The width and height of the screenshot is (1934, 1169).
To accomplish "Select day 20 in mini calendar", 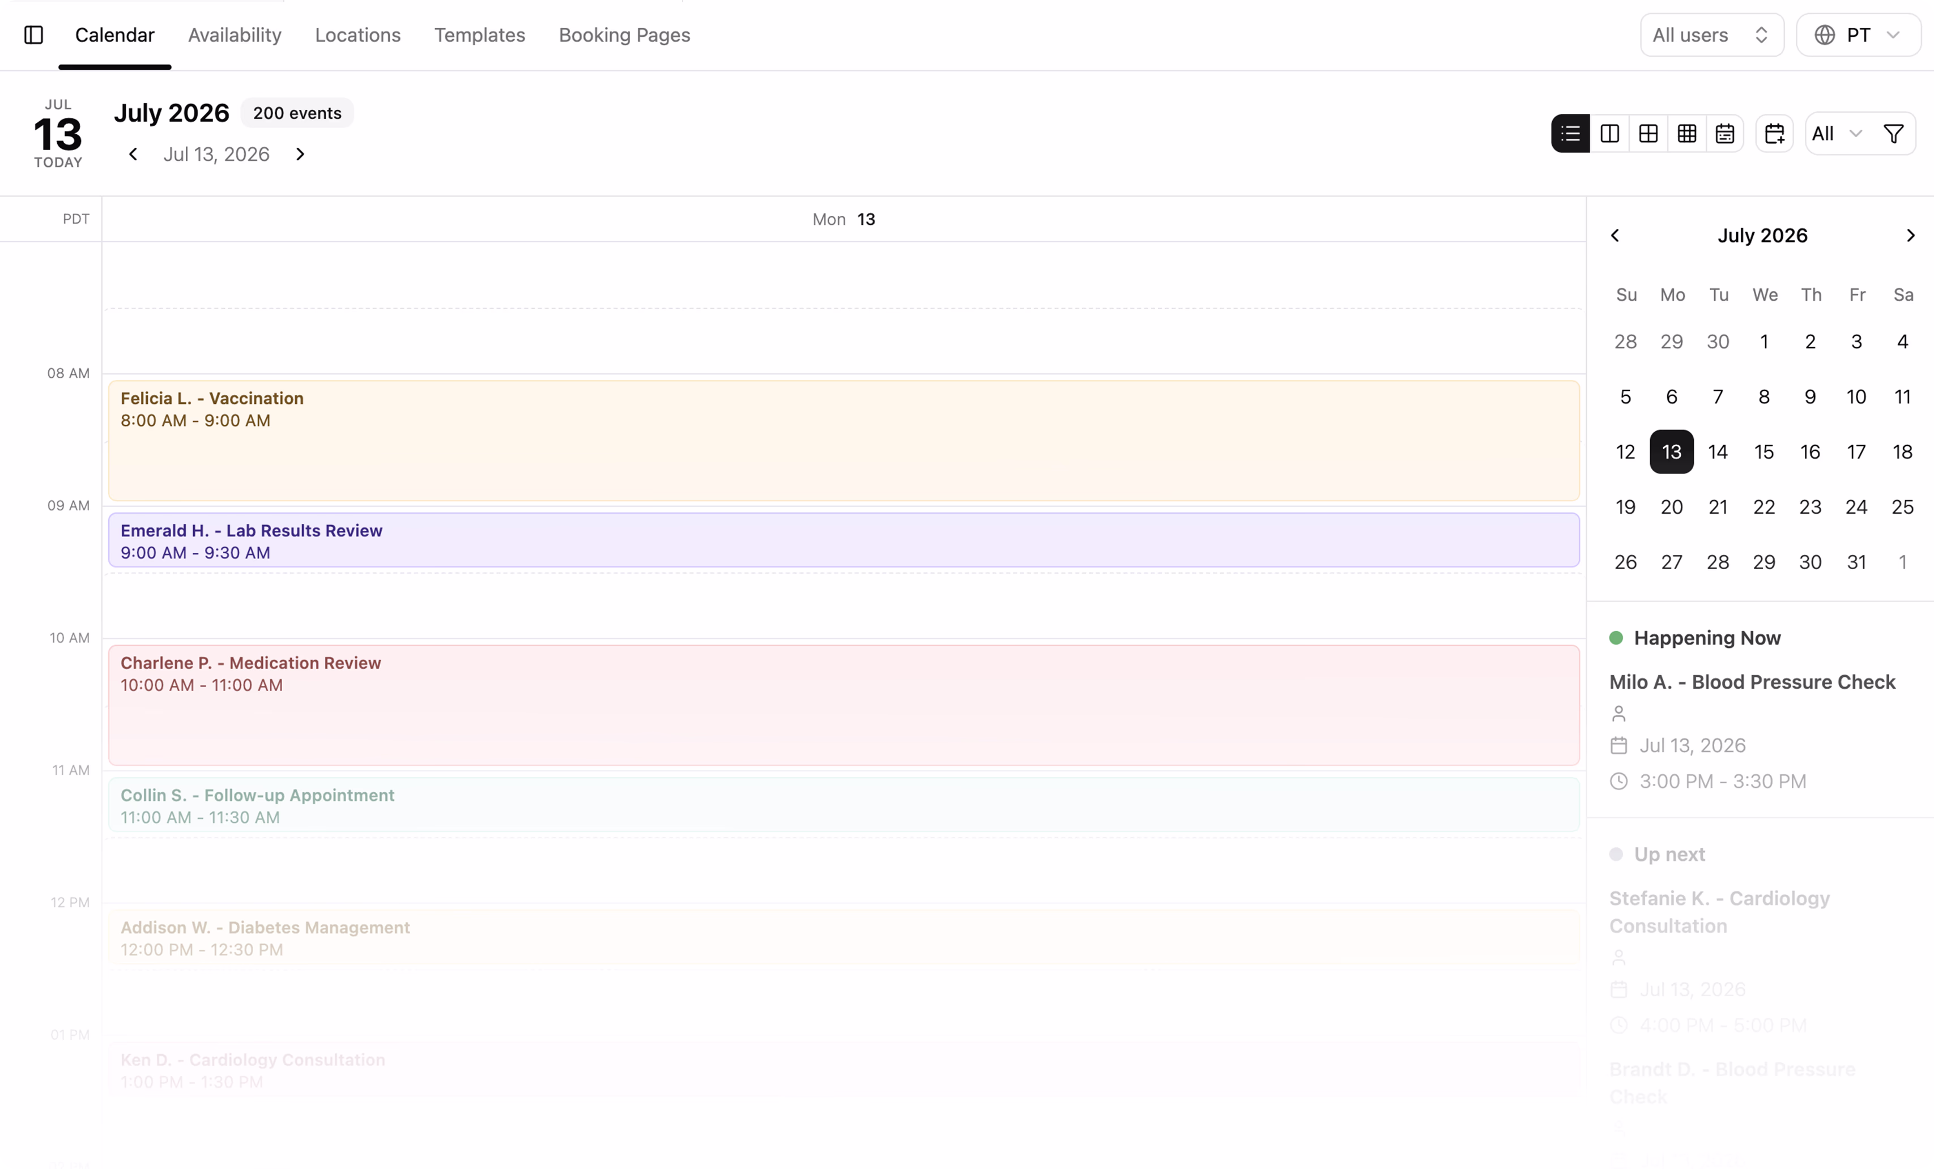I will pyautogui.click(x=1672, y=507).
